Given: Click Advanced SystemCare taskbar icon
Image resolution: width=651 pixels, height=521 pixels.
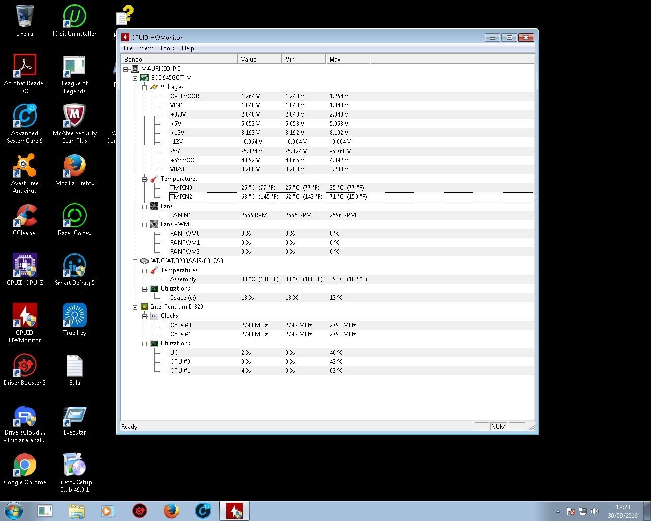Looking at the screenshot, I should [x=203, y=511].
